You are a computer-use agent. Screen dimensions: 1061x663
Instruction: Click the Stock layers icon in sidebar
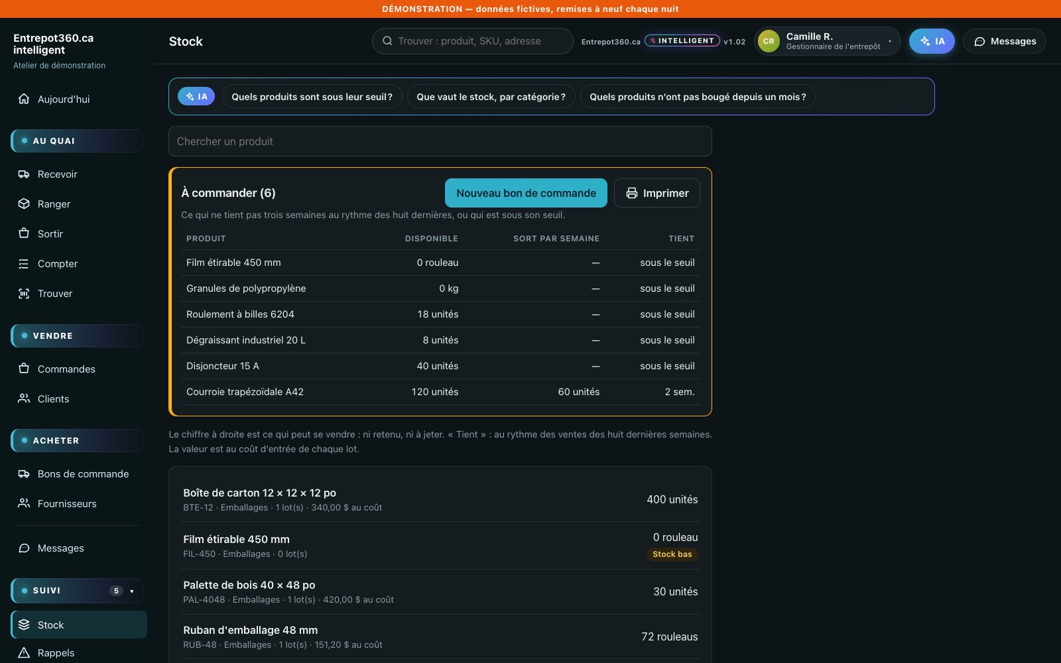coord(24,625)
